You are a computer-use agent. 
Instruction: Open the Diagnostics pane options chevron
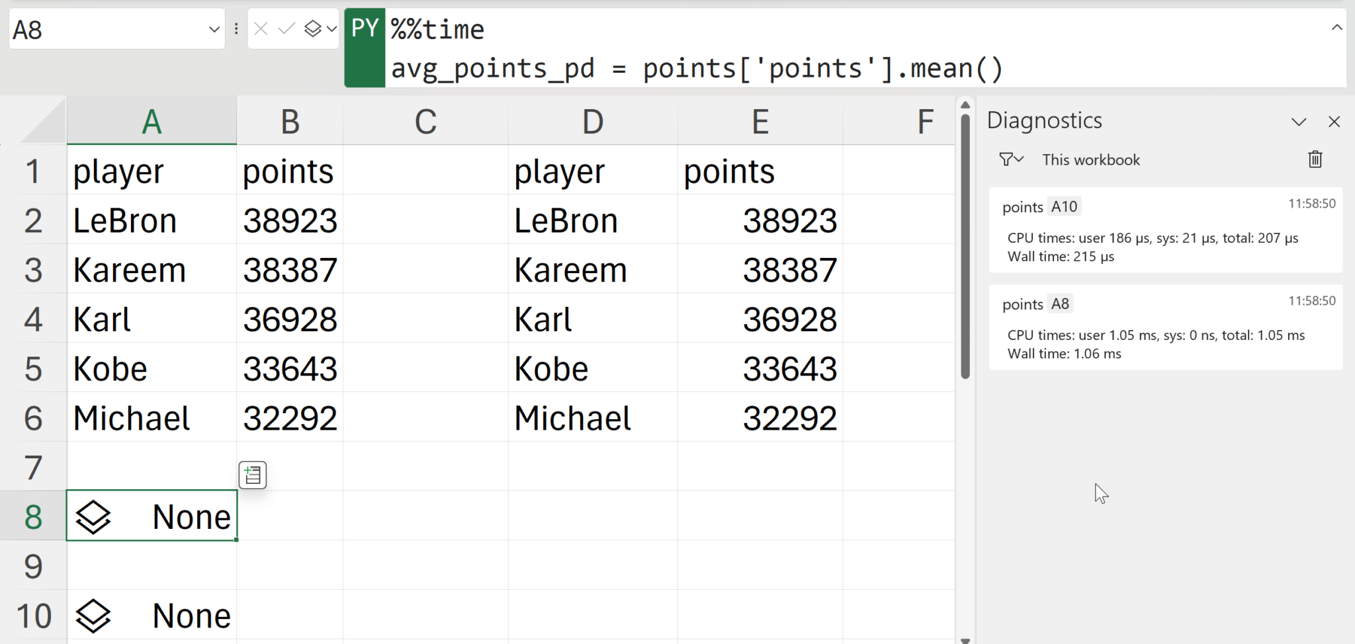pyautogui.click(x=1299, y=122)
